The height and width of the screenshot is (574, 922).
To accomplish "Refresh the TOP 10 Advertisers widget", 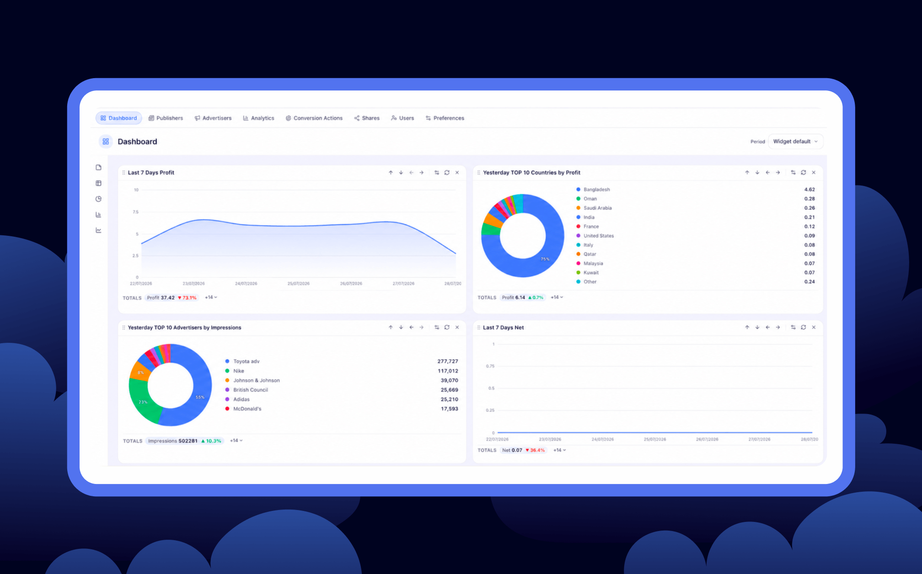I will 447,327.
